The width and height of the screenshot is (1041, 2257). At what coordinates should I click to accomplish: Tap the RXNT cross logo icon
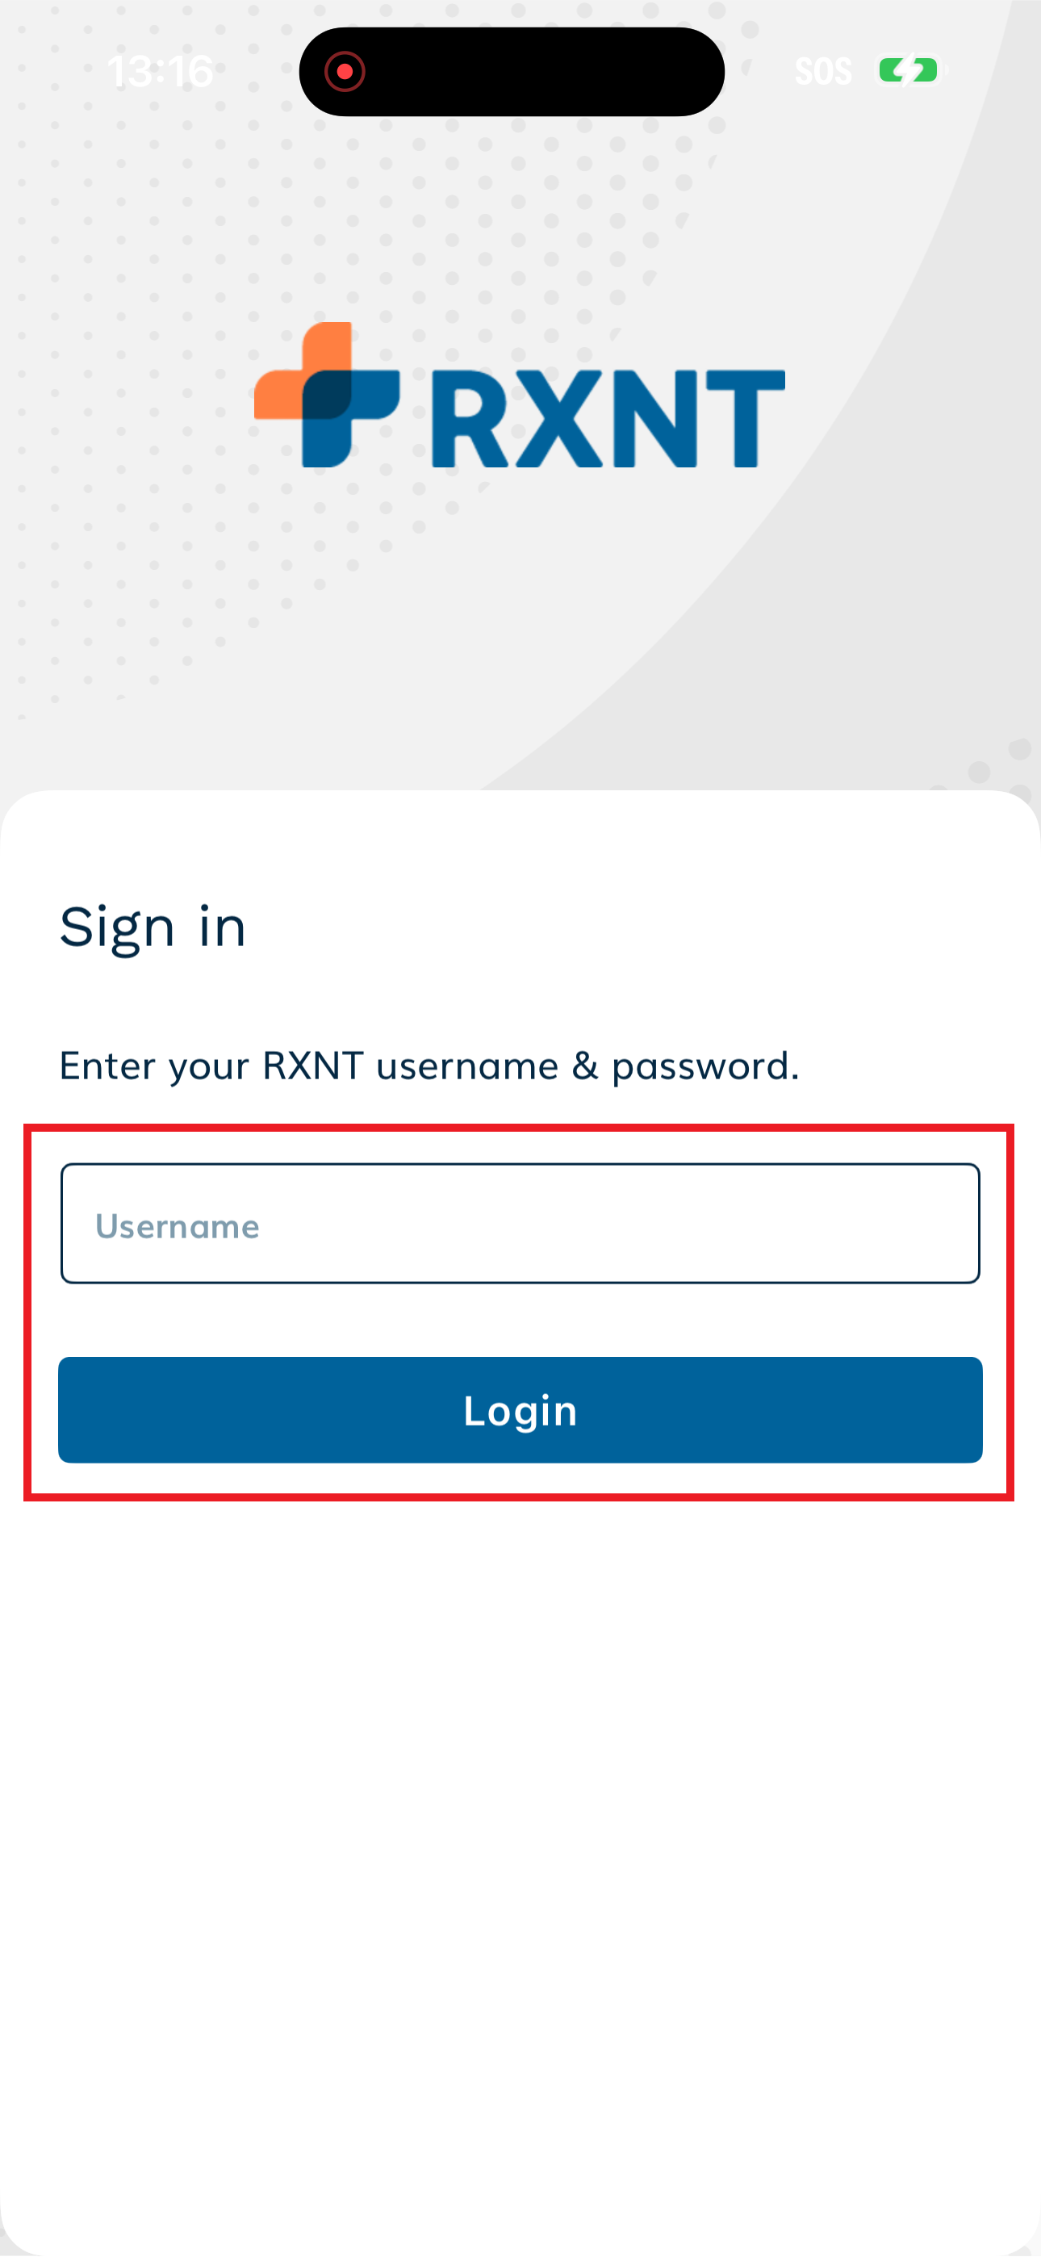coord(326,396)
